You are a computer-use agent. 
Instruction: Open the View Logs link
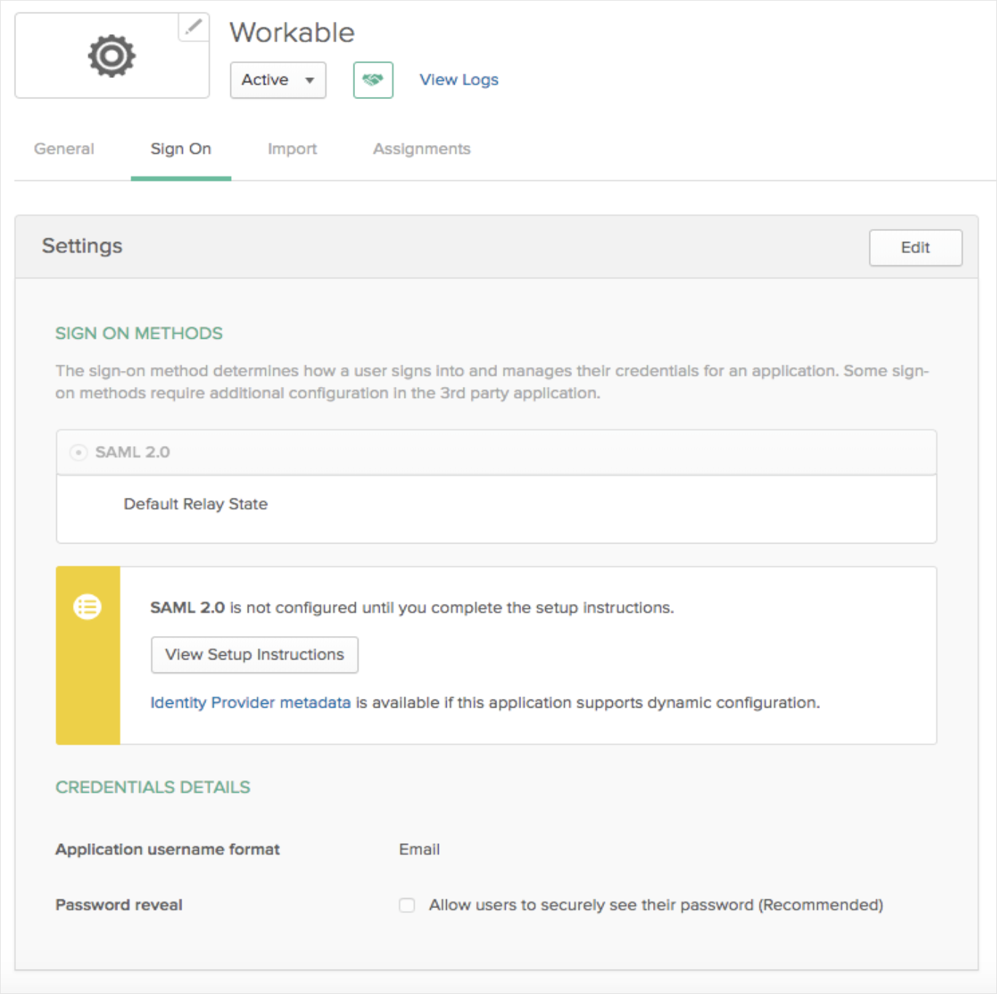click(459, 79)
